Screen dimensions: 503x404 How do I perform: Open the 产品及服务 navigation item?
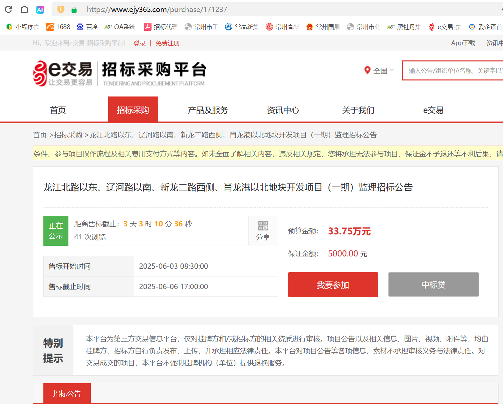click(208, 110)
